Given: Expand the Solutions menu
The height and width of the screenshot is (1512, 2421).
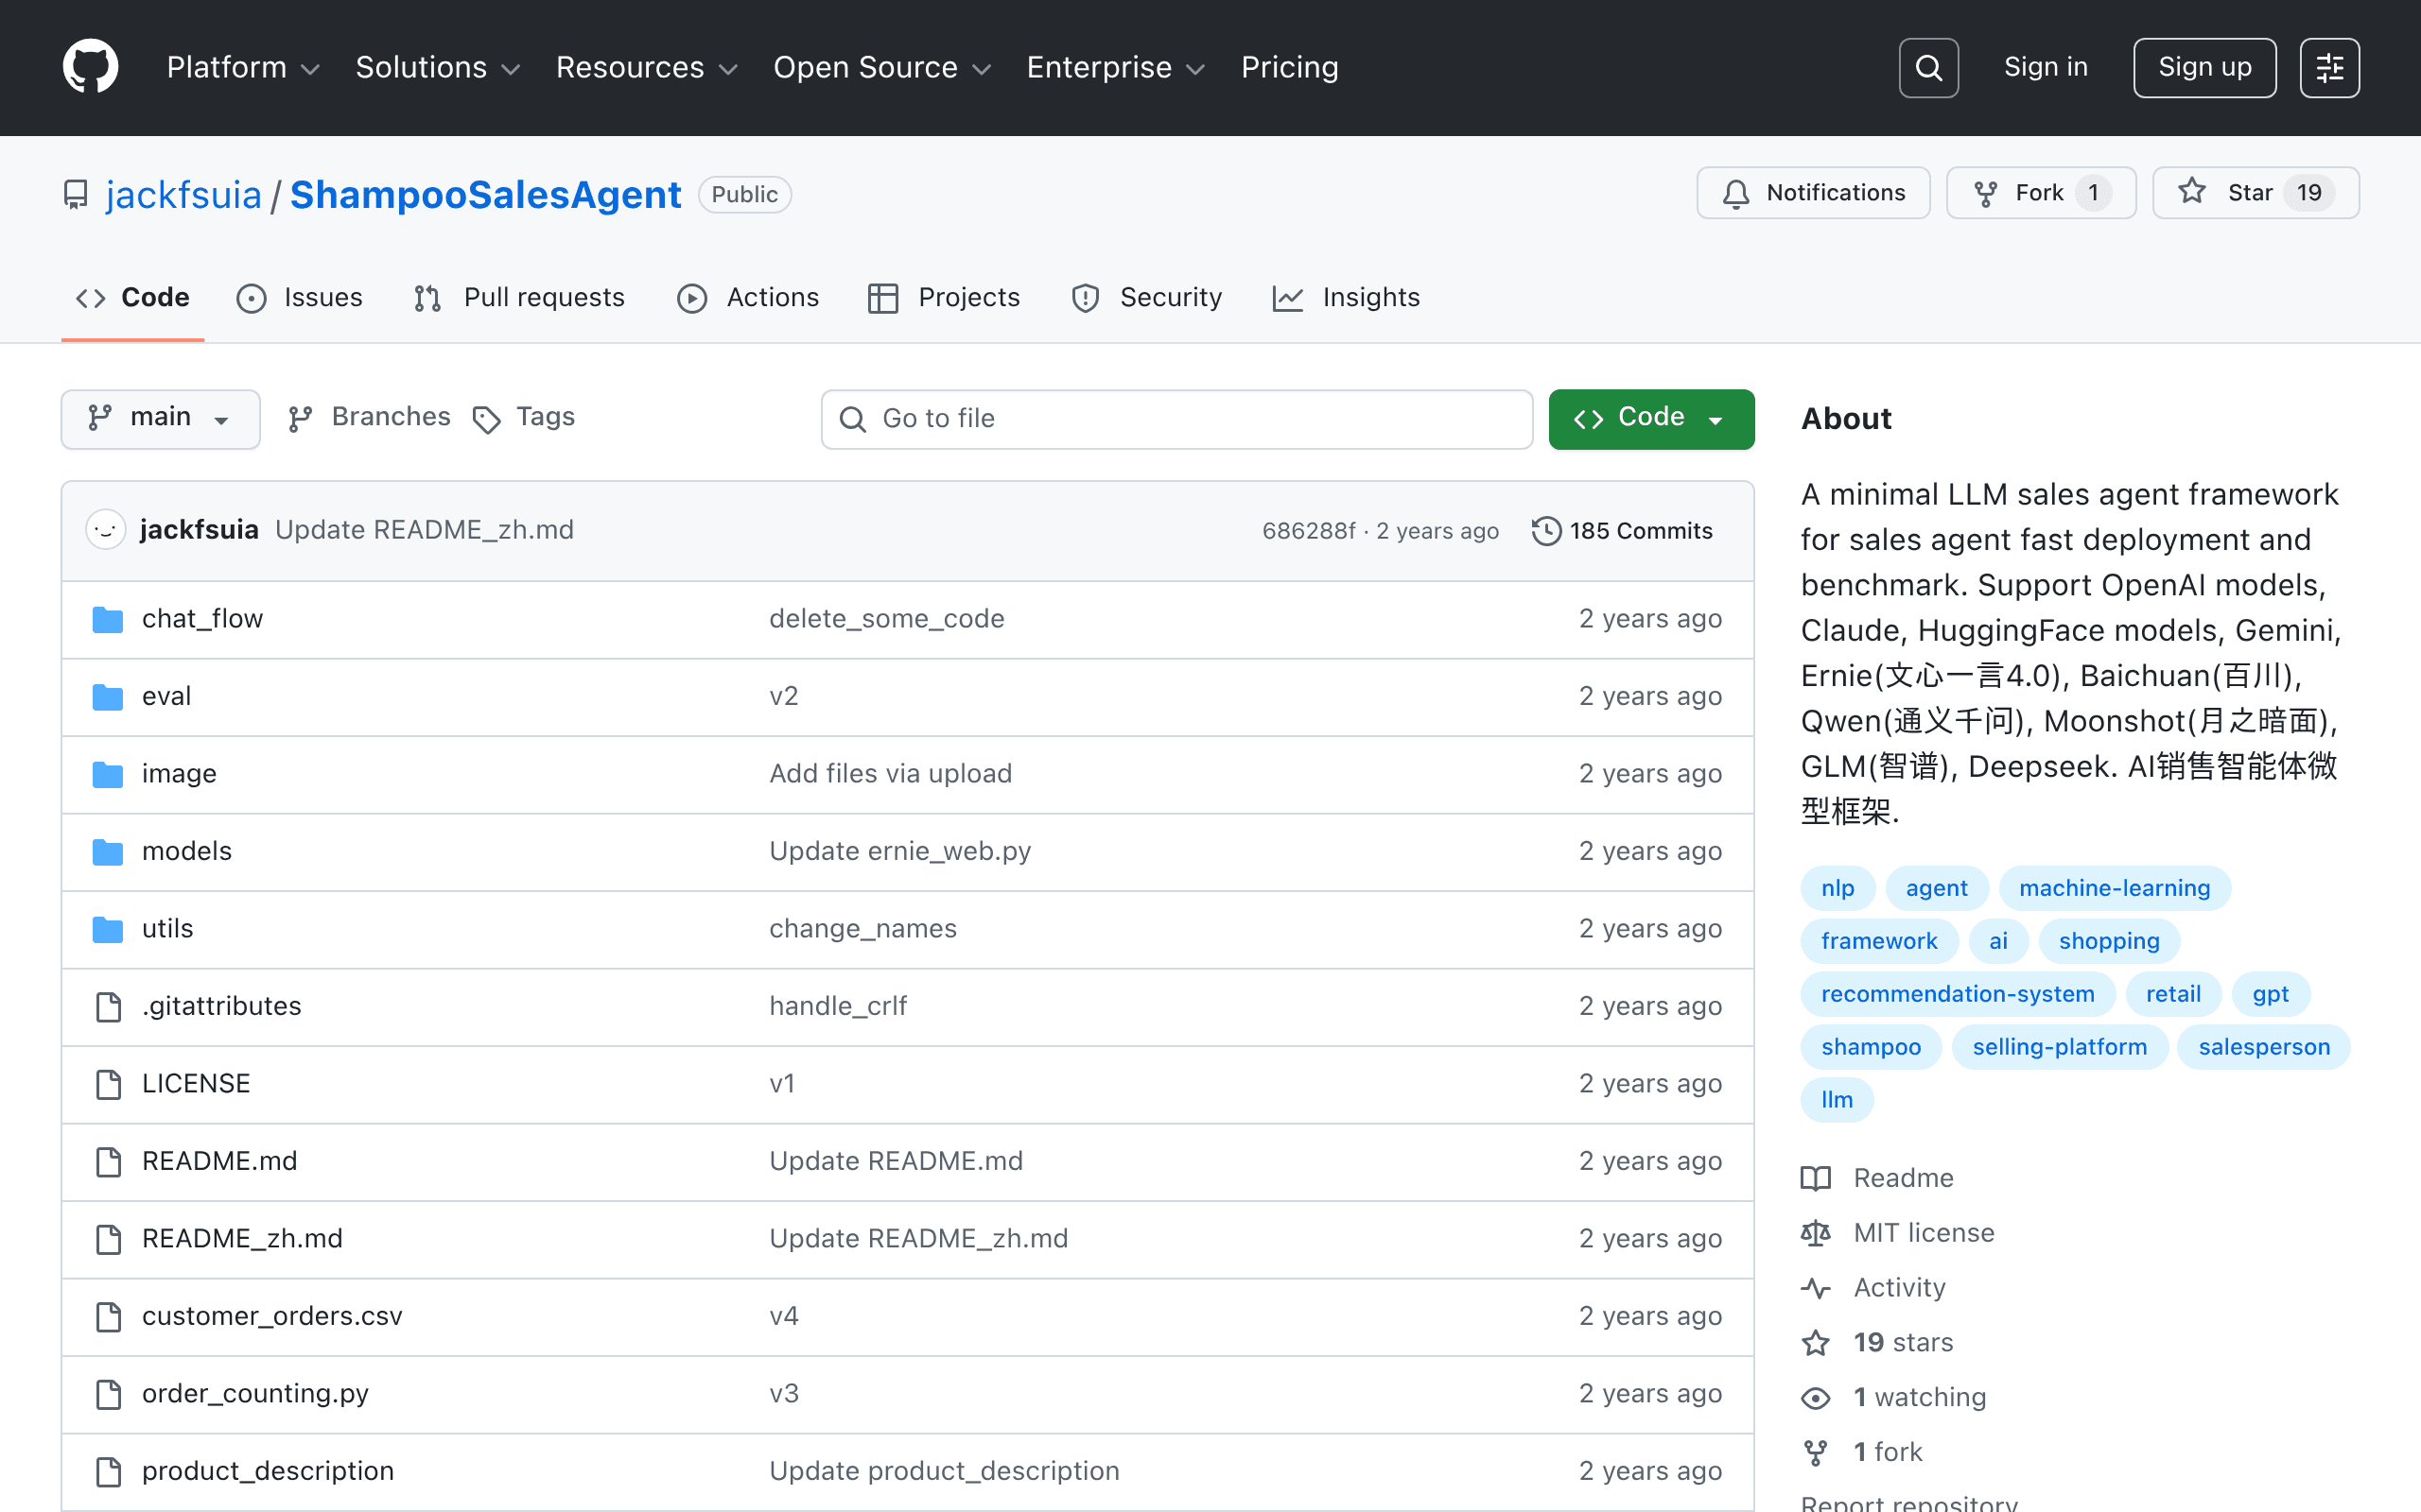Looking at the screenshot, I should point(438,67).
